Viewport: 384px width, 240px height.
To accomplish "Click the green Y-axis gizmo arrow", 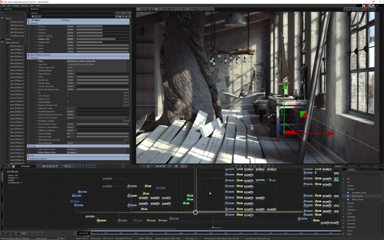I will [284, 86].
